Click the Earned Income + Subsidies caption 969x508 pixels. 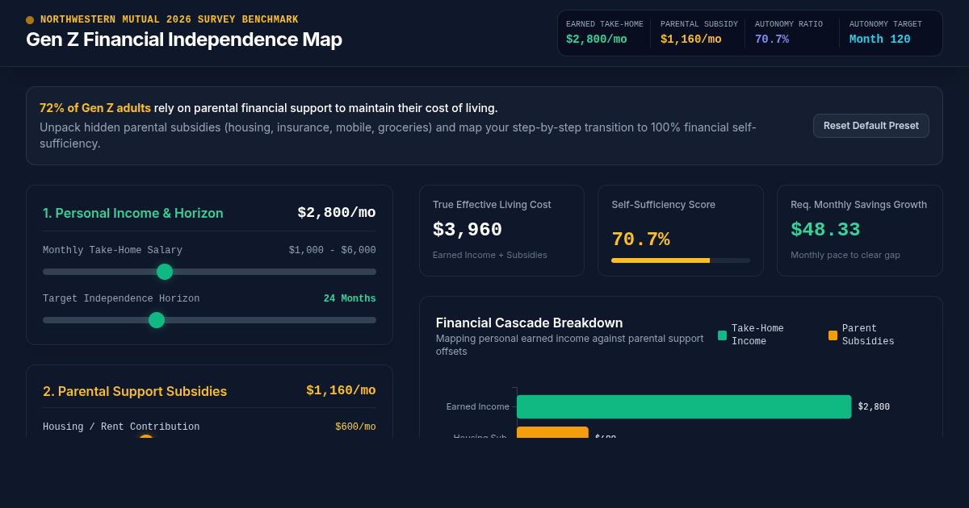(x=490, y=255)
